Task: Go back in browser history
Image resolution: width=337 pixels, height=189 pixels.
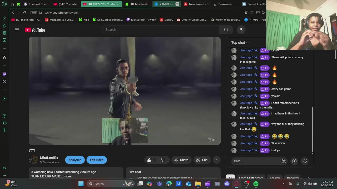Action: click(x=13, y=13)
